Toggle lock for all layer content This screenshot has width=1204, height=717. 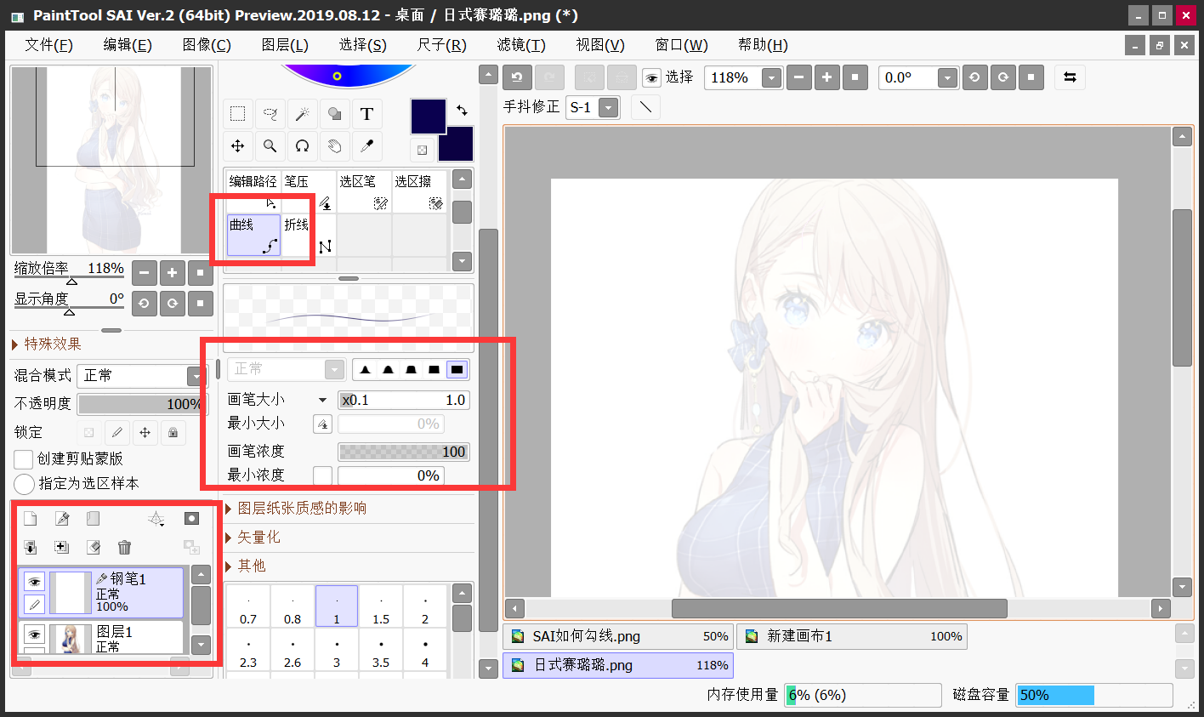173,432
